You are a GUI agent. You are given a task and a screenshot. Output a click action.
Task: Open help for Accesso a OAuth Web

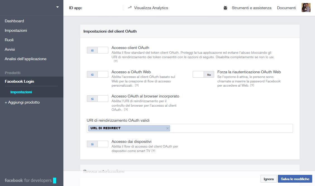(x=137, y=85)
